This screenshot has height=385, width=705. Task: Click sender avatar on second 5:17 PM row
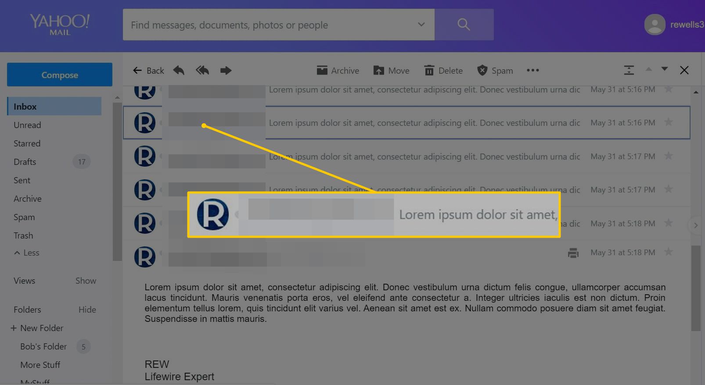[145, 190]
